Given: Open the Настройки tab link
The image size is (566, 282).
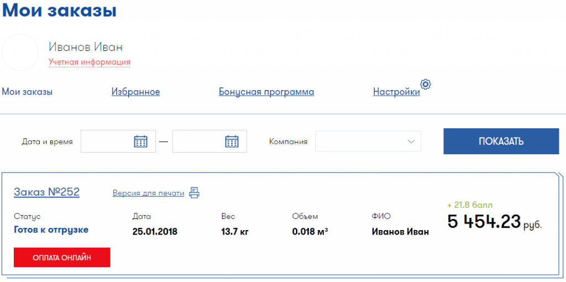Looking at the screenshot, I should coord(396,92).
